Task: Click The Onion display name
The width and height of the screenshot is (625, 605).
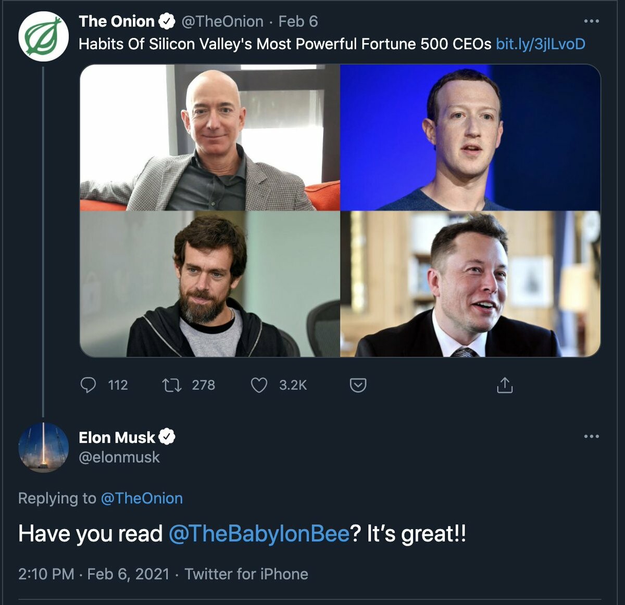Action: [117, 21]
